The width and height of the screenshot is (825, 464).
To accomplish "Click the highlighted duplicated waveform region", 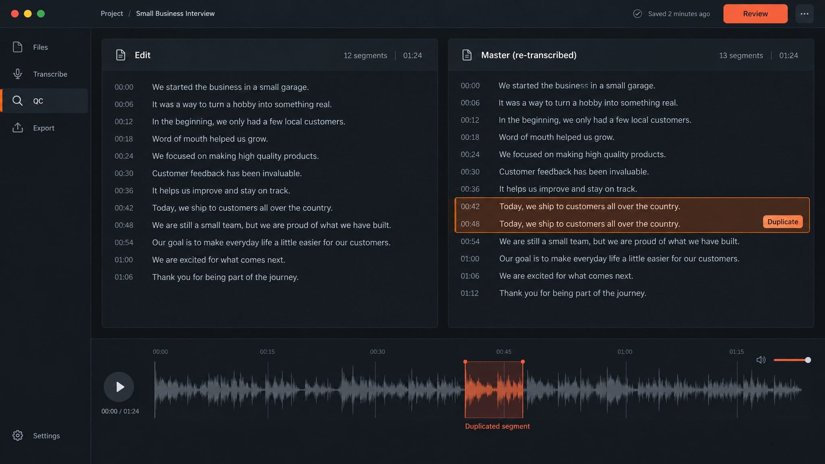I will pos(494,389).
